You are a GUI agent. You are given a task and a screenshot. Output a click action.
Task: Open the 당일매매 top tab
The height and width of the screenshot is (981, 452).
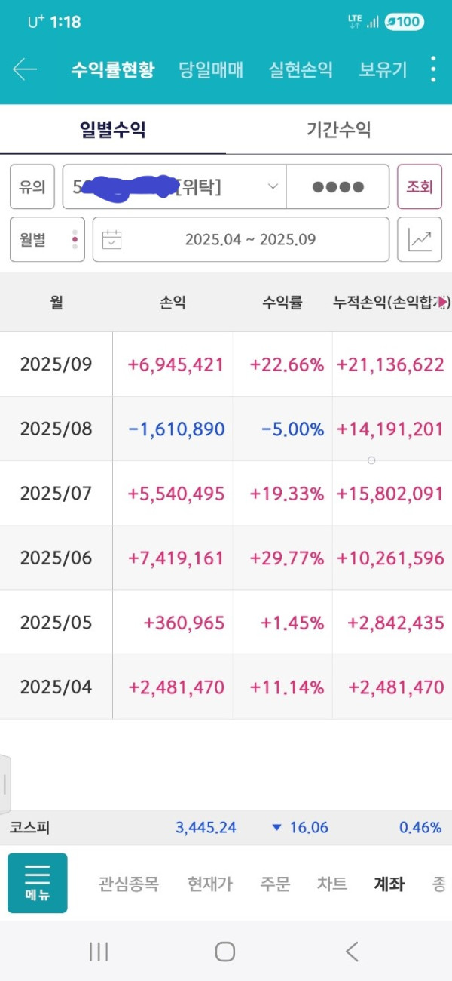211,70
